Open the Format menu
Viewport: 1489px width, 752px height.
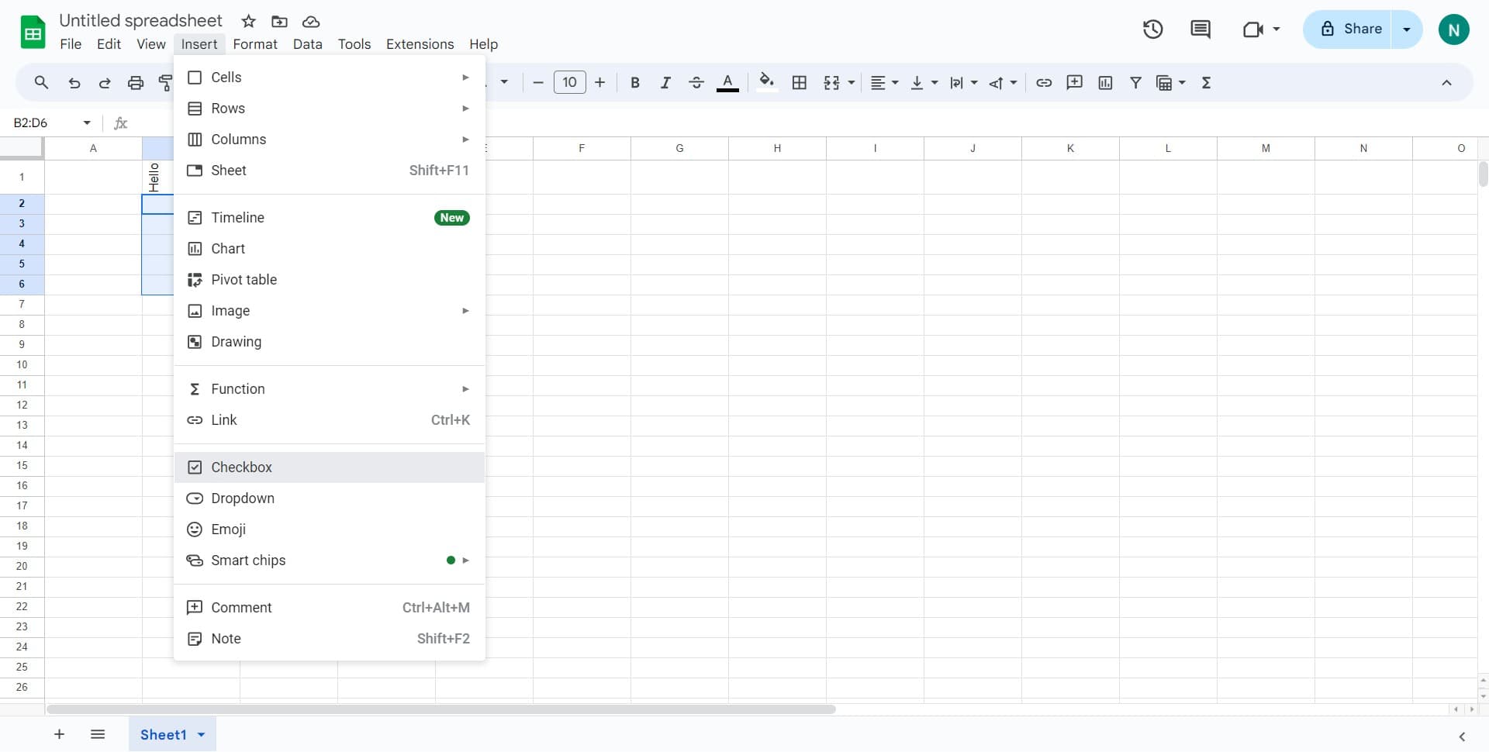pyautogui.click(x=255, y=44)
